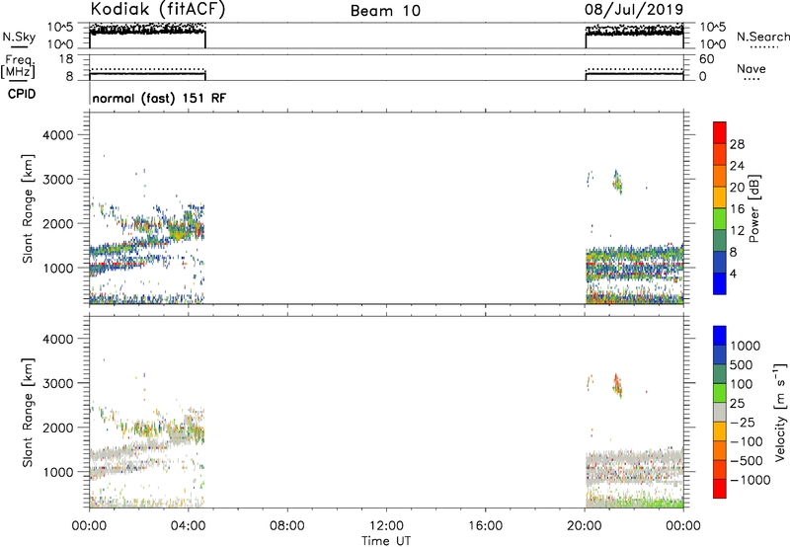The height and width of the screenshot is (547, 790).
Task: Click the "4000" tick on the velocity panel
Action: tap(57, 339)
